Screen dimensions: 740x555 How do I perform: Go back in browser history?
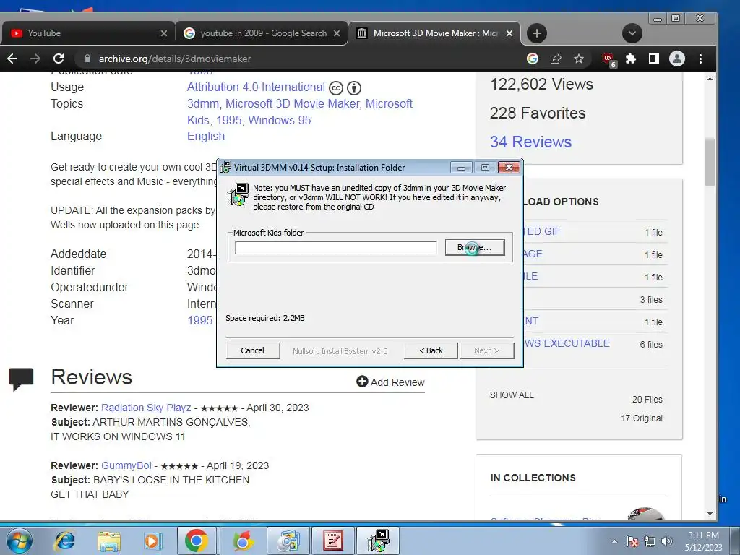[x=13, y=59]
